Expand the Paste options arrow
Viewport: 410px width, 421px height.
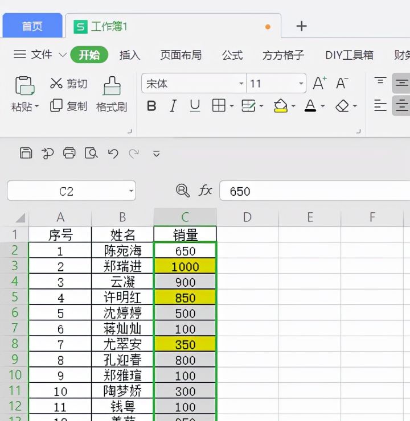tap(37, 106)
